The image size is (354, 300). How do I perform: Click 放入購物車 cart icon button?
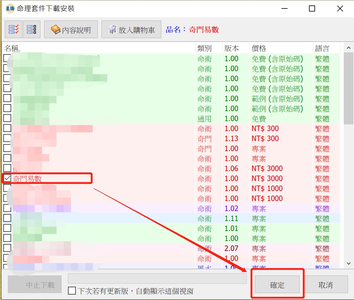(131, 30)
